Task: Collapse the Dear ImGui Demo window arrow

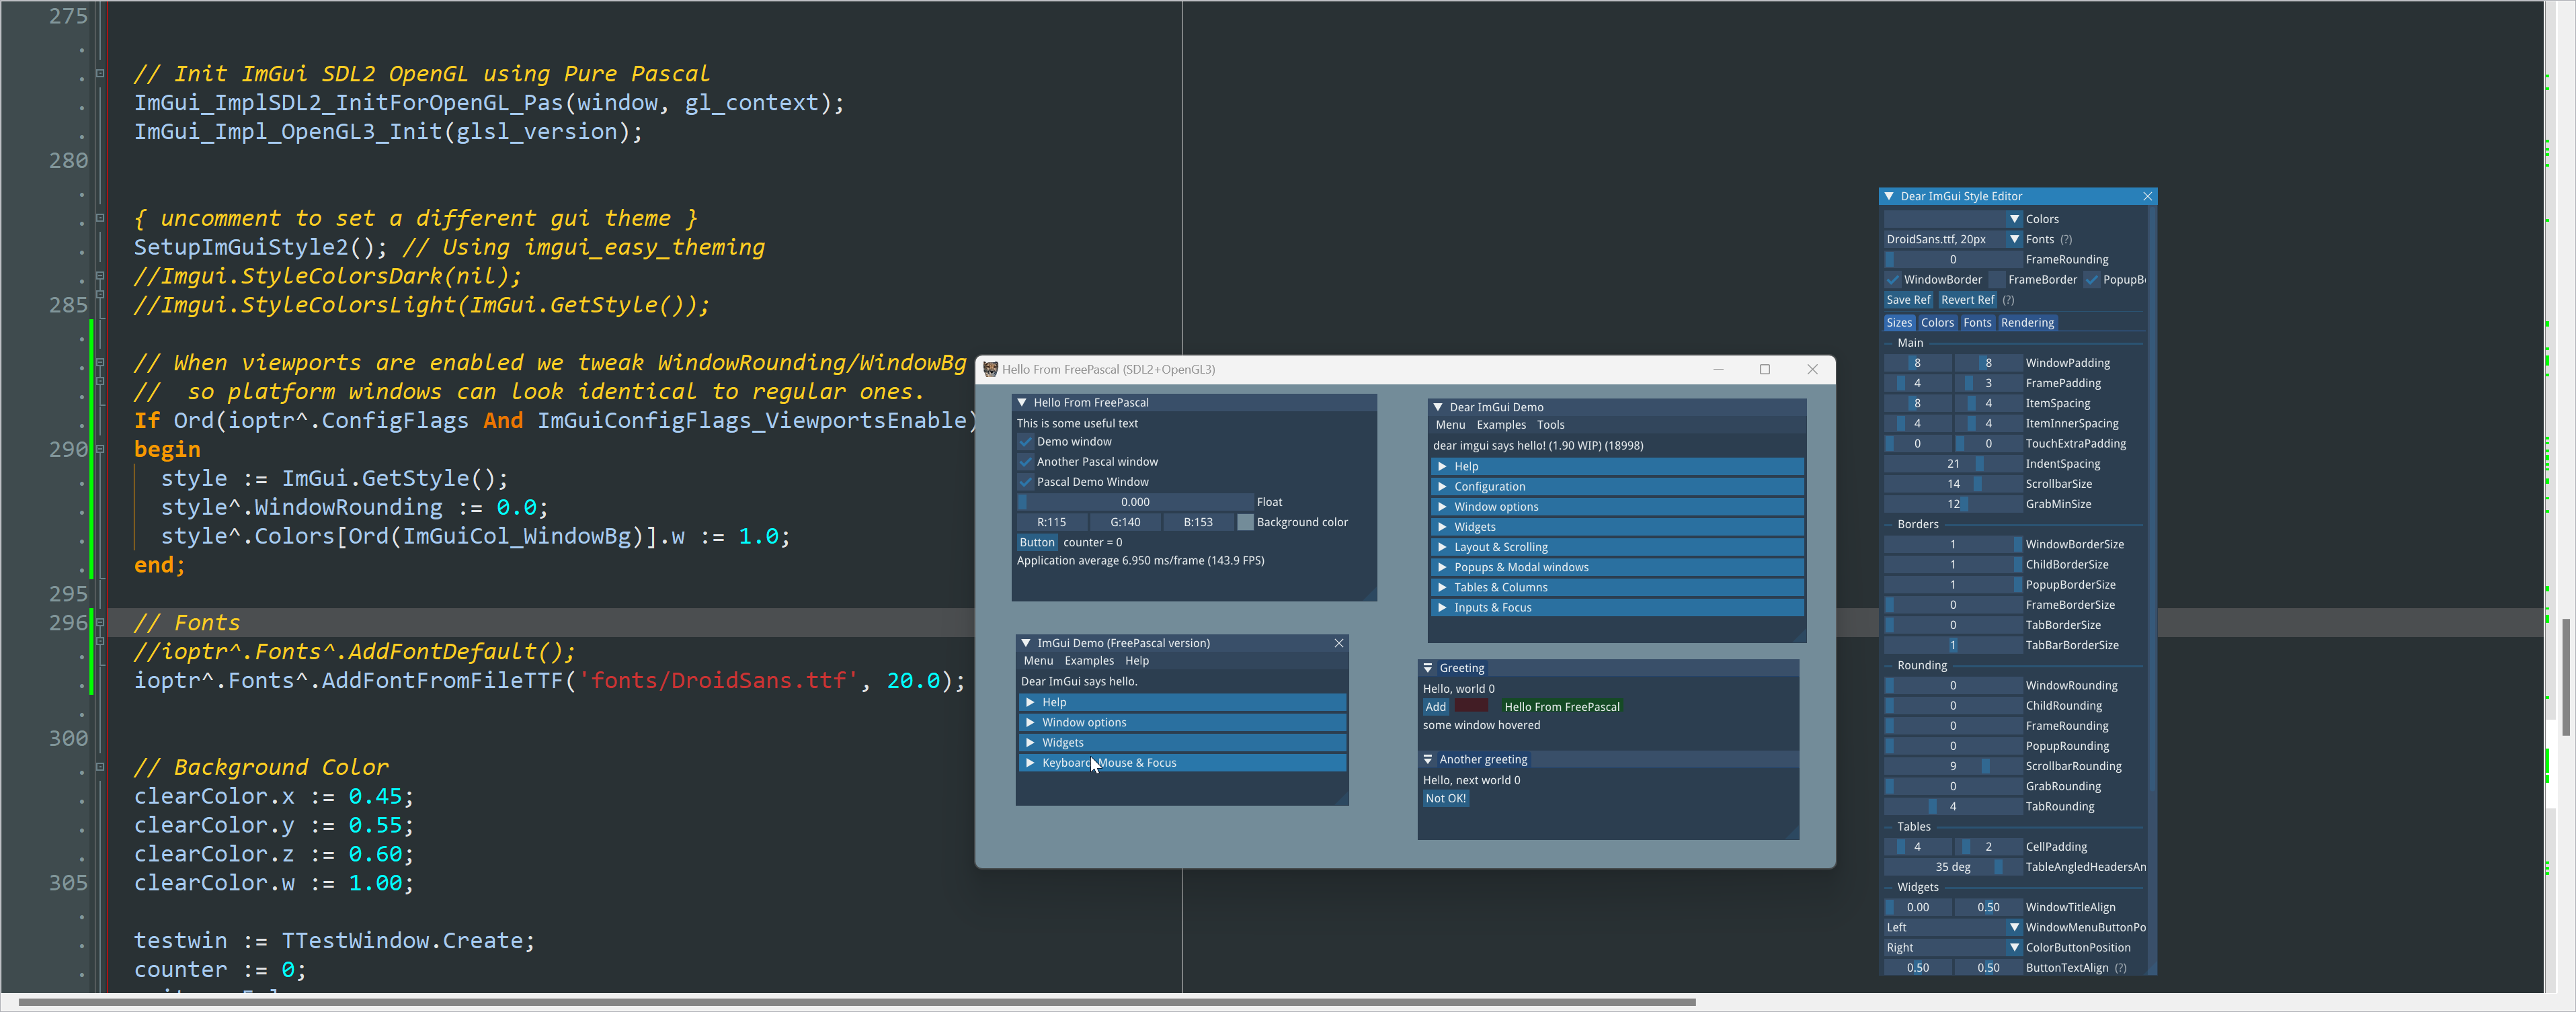Action: pos(1438,408)
